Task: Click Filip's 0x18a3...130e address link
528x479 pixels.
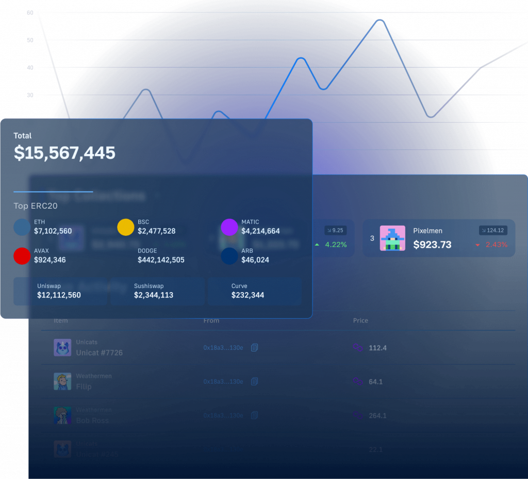Action: pos(223,382)
